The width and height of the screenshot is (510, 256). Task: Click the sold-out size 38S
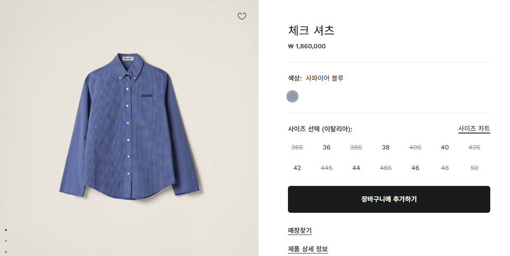click(356, 147)
